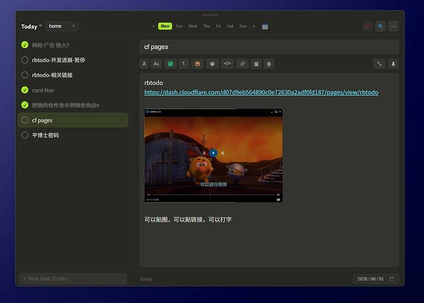The width and height of the screenshot is (424, 303).
Task: Switch to the Wed day tab
Action: 192,26
